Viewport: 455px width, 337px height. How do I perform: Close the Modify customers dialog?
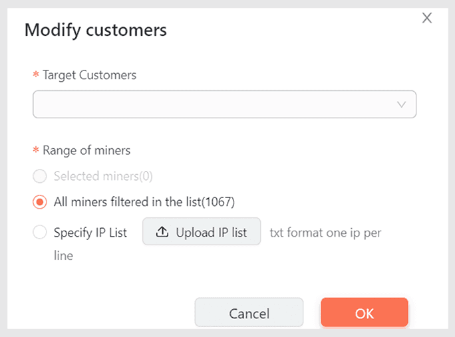click(427, 19)
